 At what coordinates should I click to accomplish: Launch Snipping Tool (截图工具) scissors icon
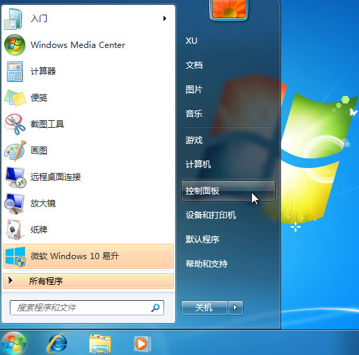tap(15, 124)
